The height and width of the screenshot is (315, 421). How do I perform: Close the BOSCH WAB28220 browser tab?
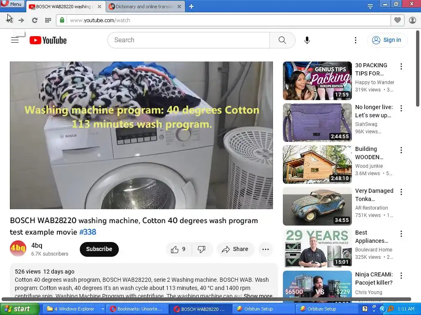click(99, 7)
